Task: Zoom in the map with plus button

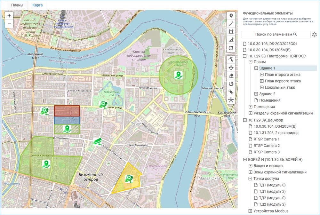Action: tap(9, 16)
